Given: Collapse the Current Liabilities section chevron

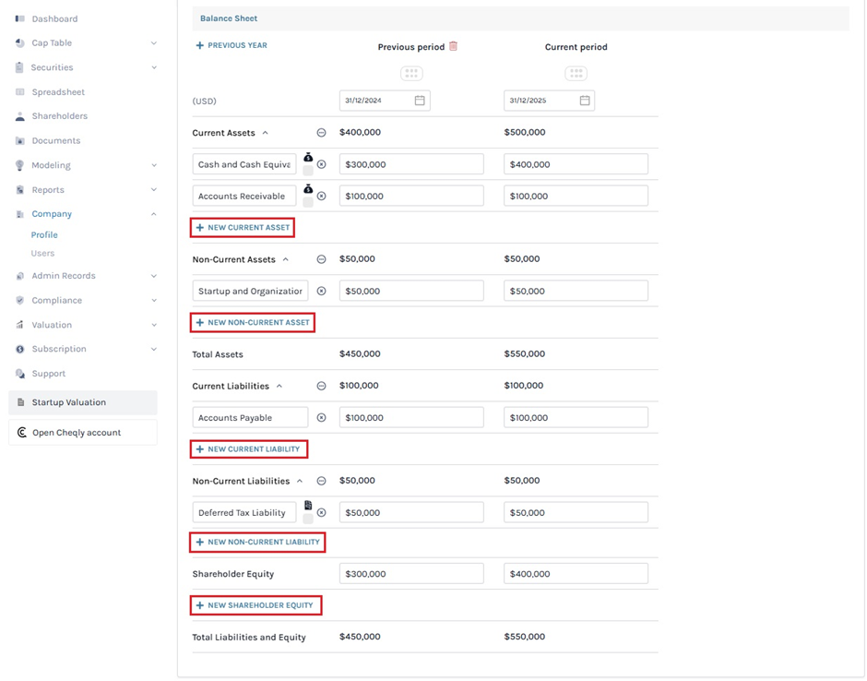Looking at the screenshot, I should (x=279, y=387).
